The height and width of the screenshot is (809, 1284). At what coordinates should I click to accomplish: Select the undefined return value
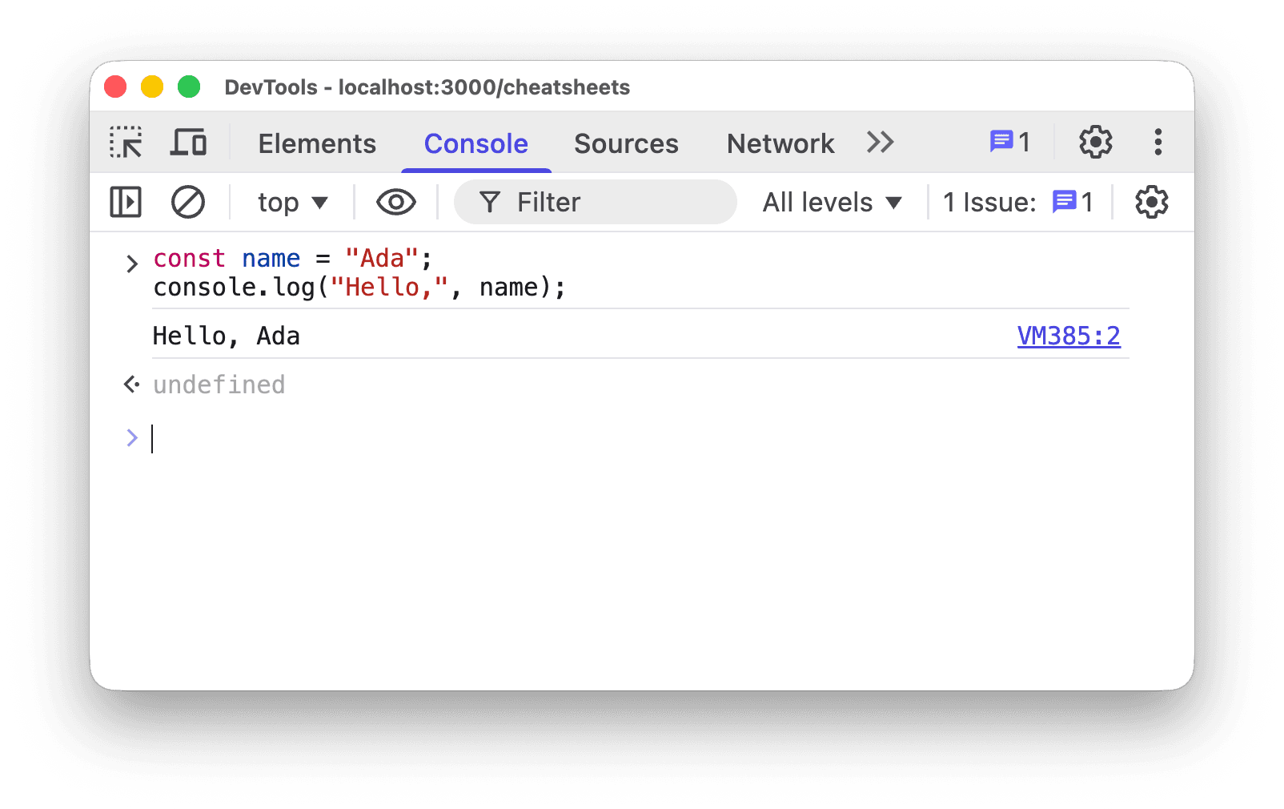pos(219,384)
